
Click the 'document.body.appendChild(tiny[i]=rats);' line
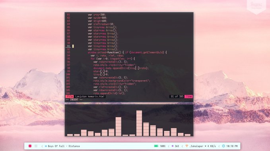(121, 68)
